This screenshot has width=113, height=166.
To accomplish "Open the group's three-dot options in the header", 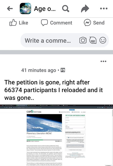I will pos(104,8).
